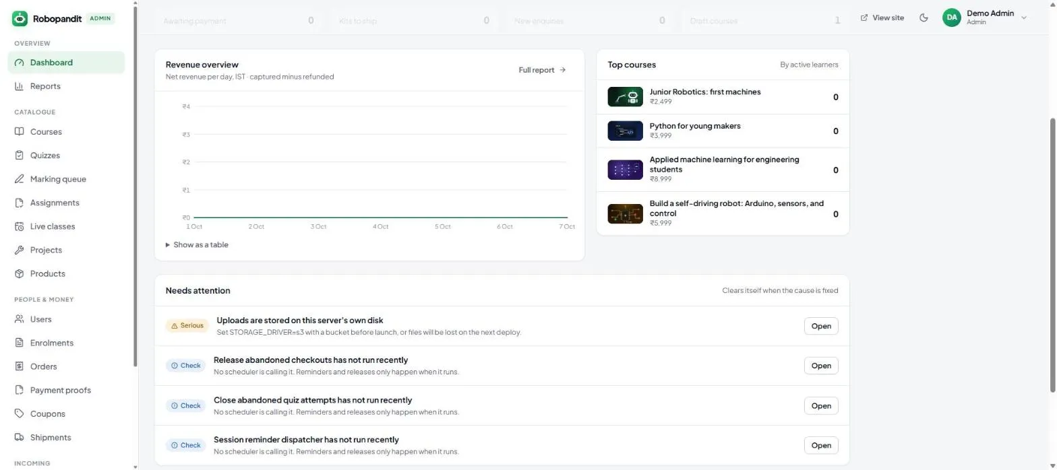
Task: Click the sidebar scroll-down arrow
Action: (135, 466)
